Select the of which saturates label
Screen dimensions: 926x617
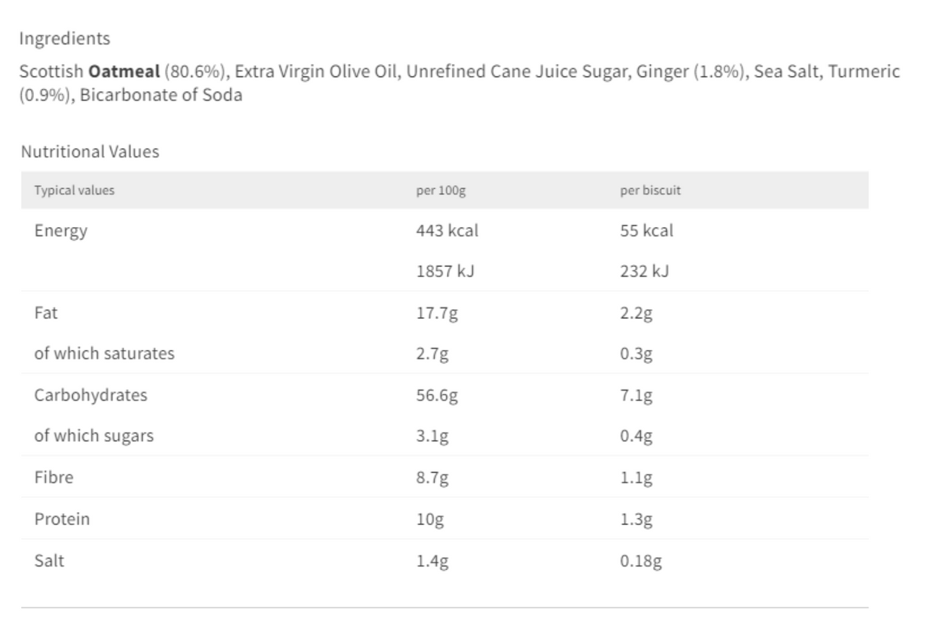click(104, 354)
